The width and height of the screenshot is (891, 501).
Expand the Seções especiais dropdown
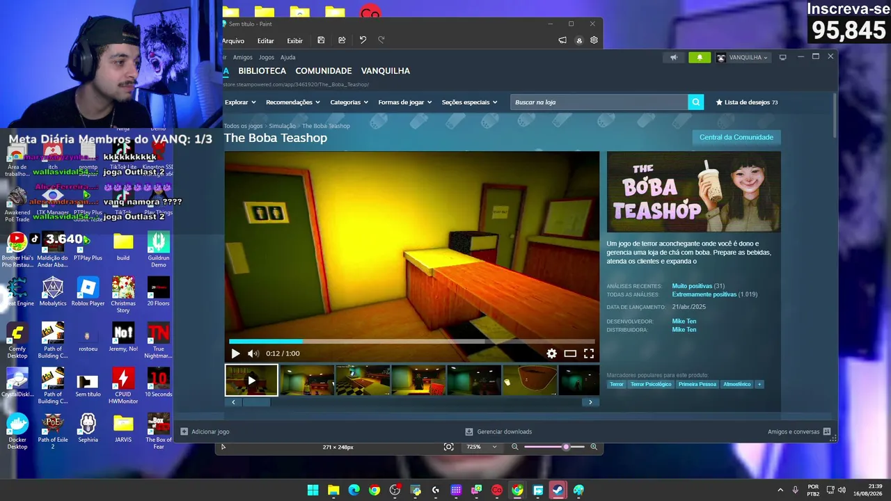(470, 102)
